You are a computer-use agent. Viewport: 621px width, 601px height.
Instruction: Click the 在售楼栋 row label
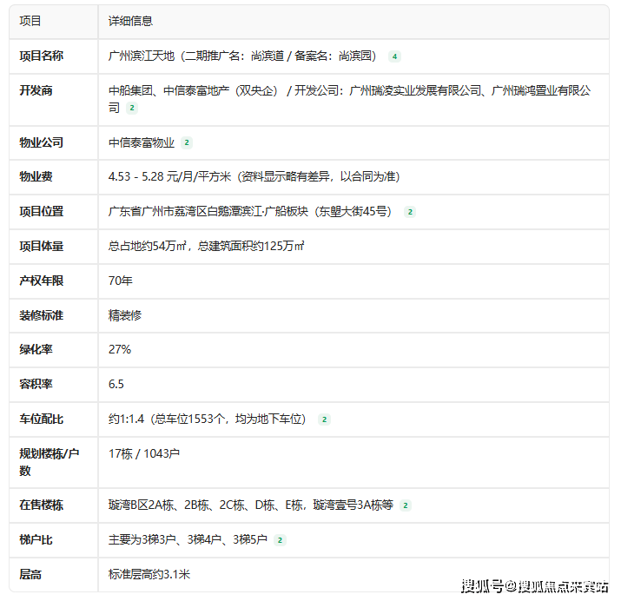[x=41, y=505]
